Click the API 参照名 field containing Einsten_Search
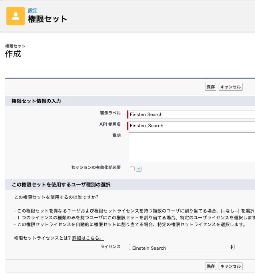Image resolution: width=255 pixels, height=277 pixels. (192, 126)
